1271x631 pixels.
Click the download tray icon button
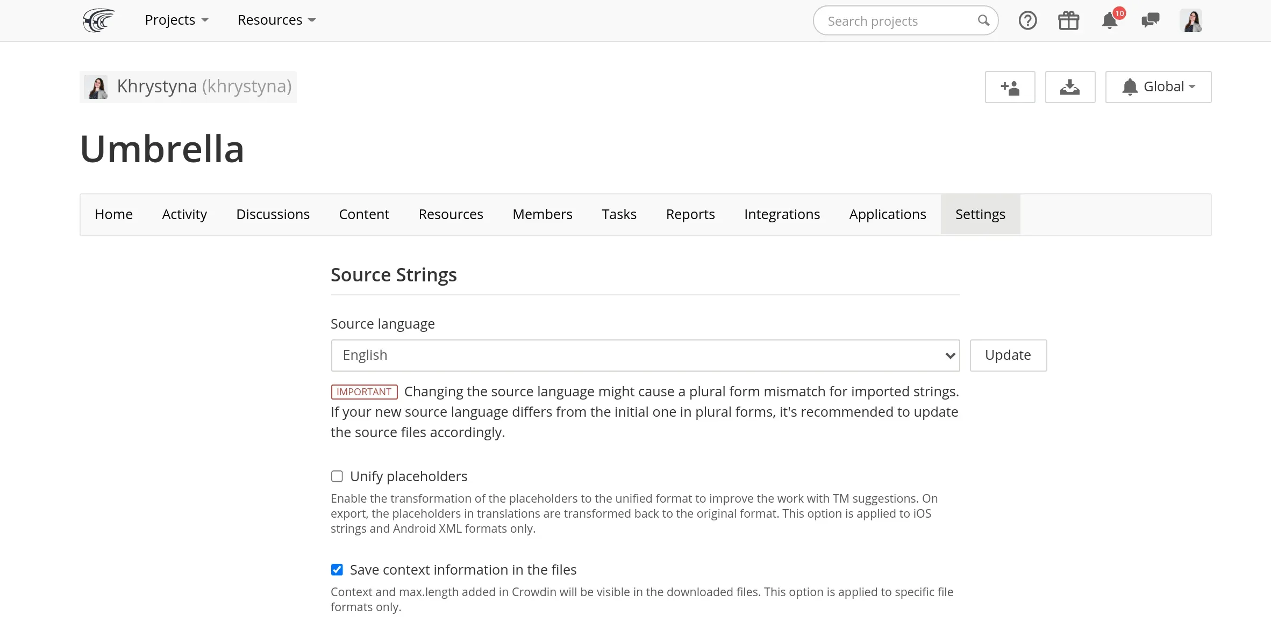1070,87
